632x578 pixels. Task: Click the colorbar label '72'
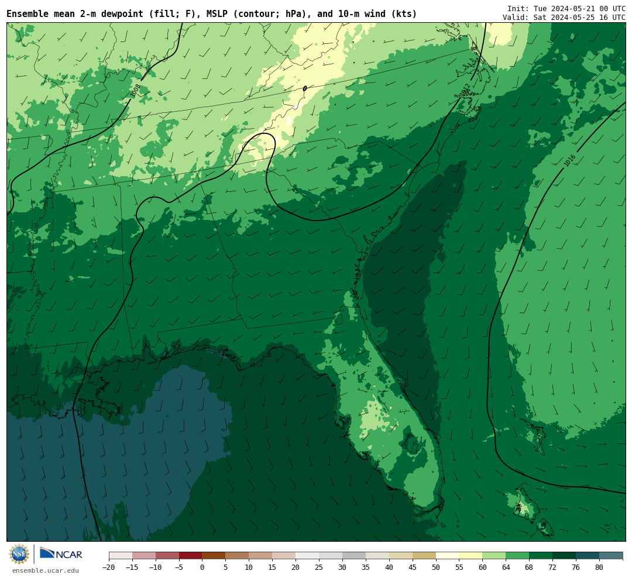[x=552, y=567]
